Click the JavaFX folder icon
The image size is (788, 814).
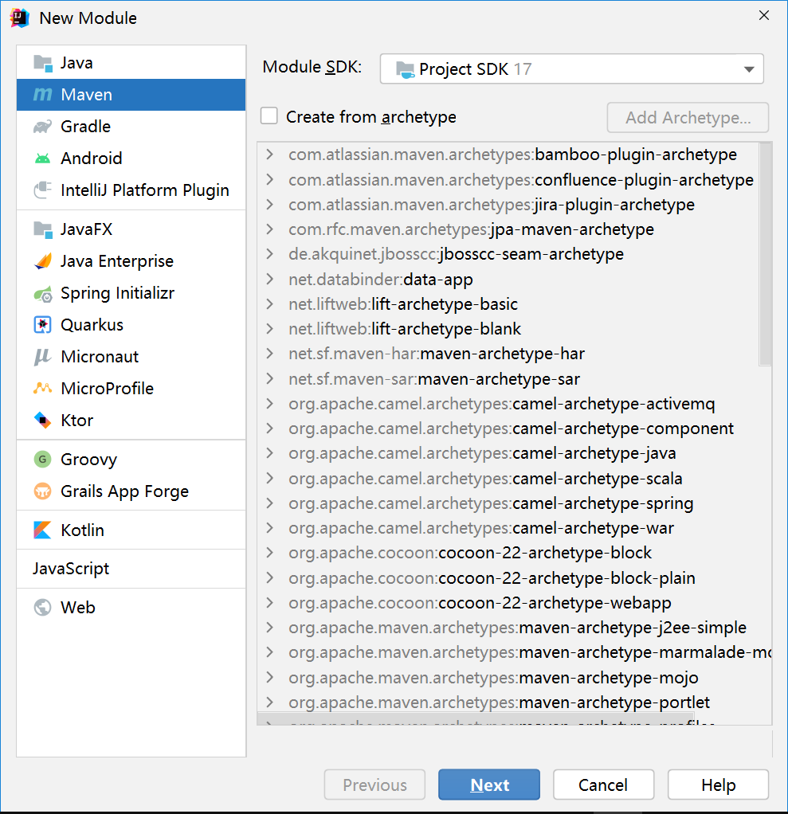click(42, 229)
